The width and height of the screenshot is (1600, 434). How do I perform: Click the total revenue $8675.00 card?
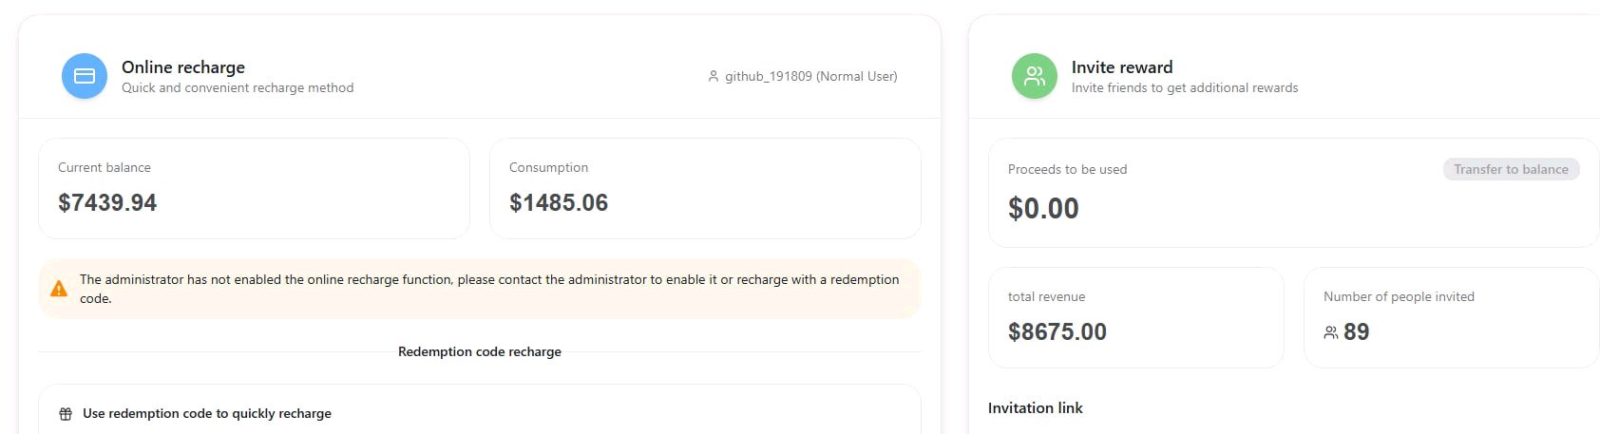point(1135,317)
